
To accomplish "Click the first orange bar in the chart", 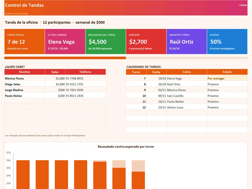I will (23, 175).
